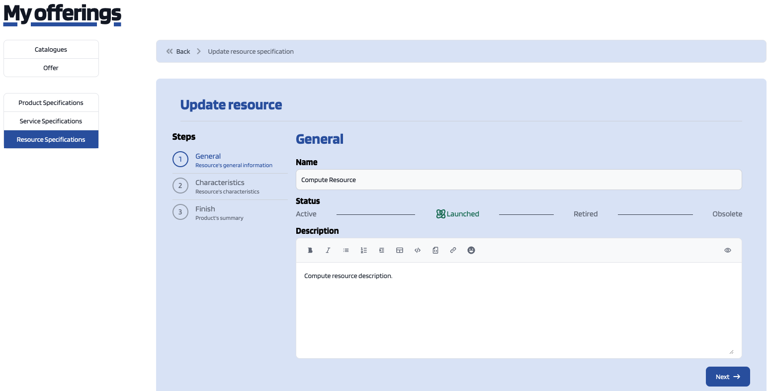Apply italic formatting in the description editor
The height and width of the screenshot is (391, 770).
[328, 250]
